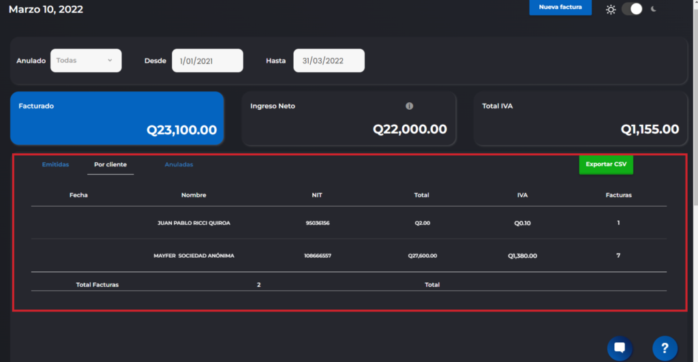Screen dimensions: 698x362
Task: Open the help question mark icon
Action: (664, 348)
